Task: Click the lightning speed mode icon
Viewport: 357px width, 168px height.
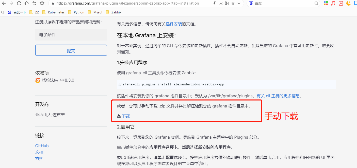Action: (215, 3)
